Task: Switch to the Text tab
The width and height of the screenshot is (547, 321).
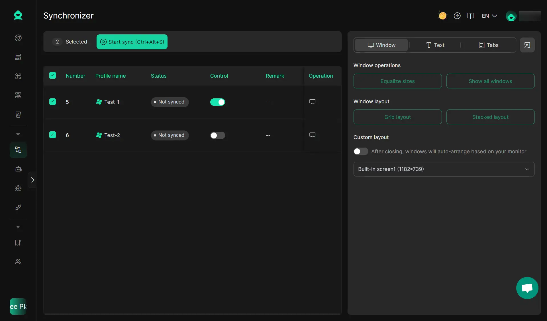Action: 435,45
